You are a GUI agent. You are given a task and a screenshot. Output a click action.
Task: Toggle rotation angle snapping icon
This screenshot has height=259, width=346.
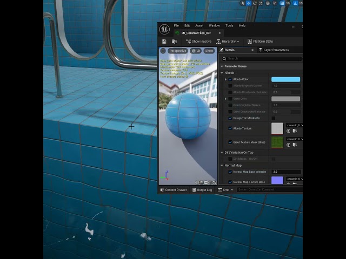pyautogui.click(x=295, y=3)
